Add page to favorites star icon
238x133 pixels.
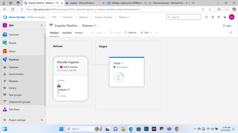(x=210, y=9)
